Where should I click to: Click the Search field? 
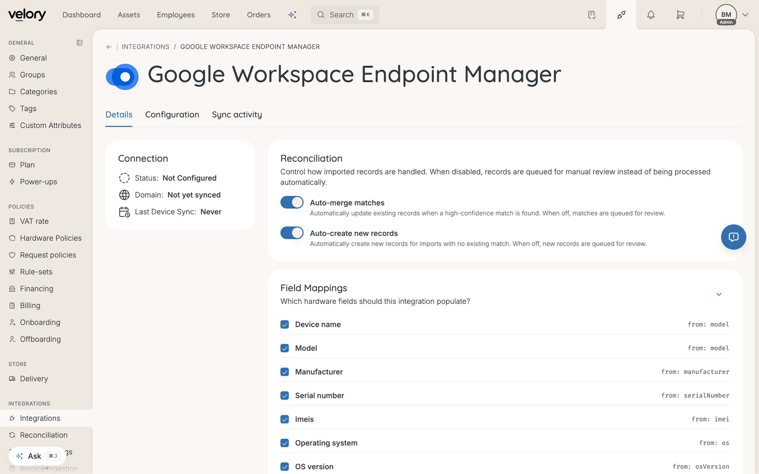[x=345, y=15]
